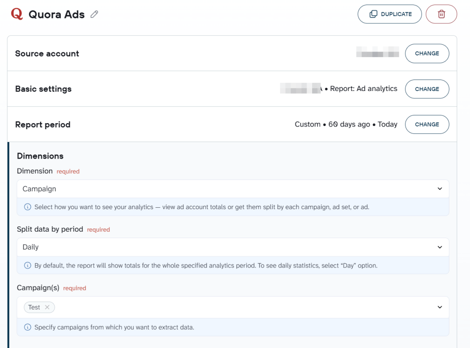
Task: Click the Test campaign chip
Action: (39, 307)
